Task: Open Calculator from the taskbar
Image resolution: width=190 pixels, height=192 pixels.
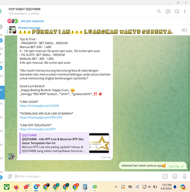Action: click(x=85, y=187)
